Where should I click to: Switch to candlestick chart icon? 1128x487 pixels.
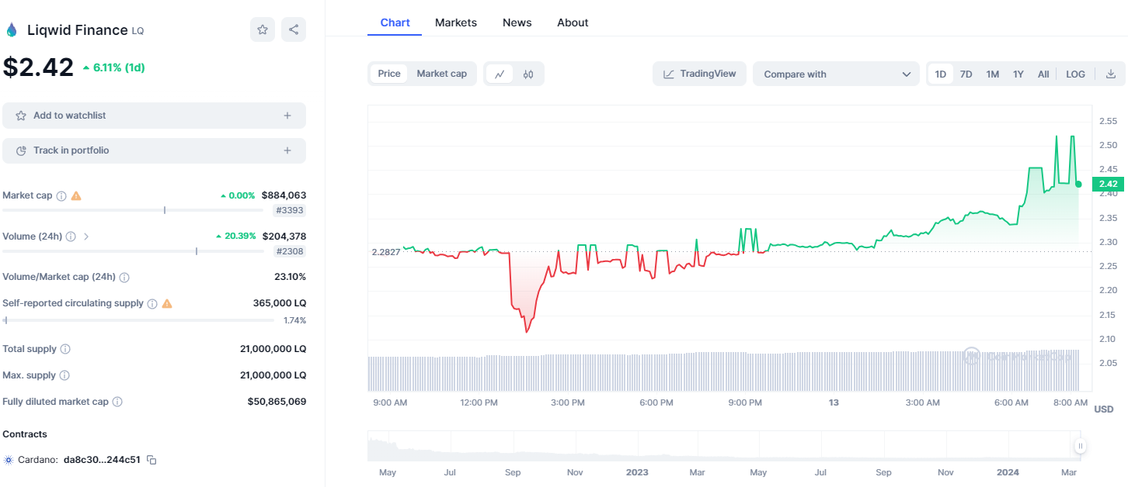528,74
